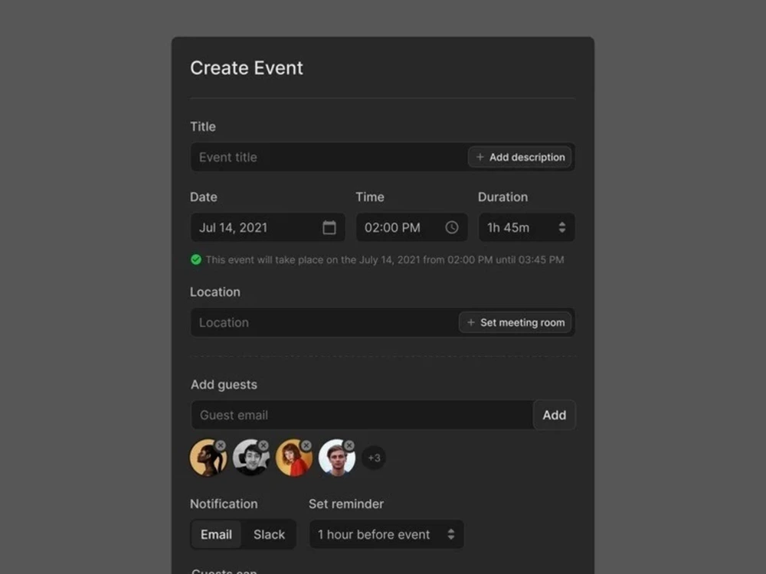Remove the first guest with ponytail avatar

221,445
